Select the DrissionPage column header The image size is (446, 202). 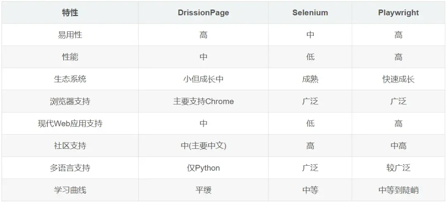tap(203, 13)
